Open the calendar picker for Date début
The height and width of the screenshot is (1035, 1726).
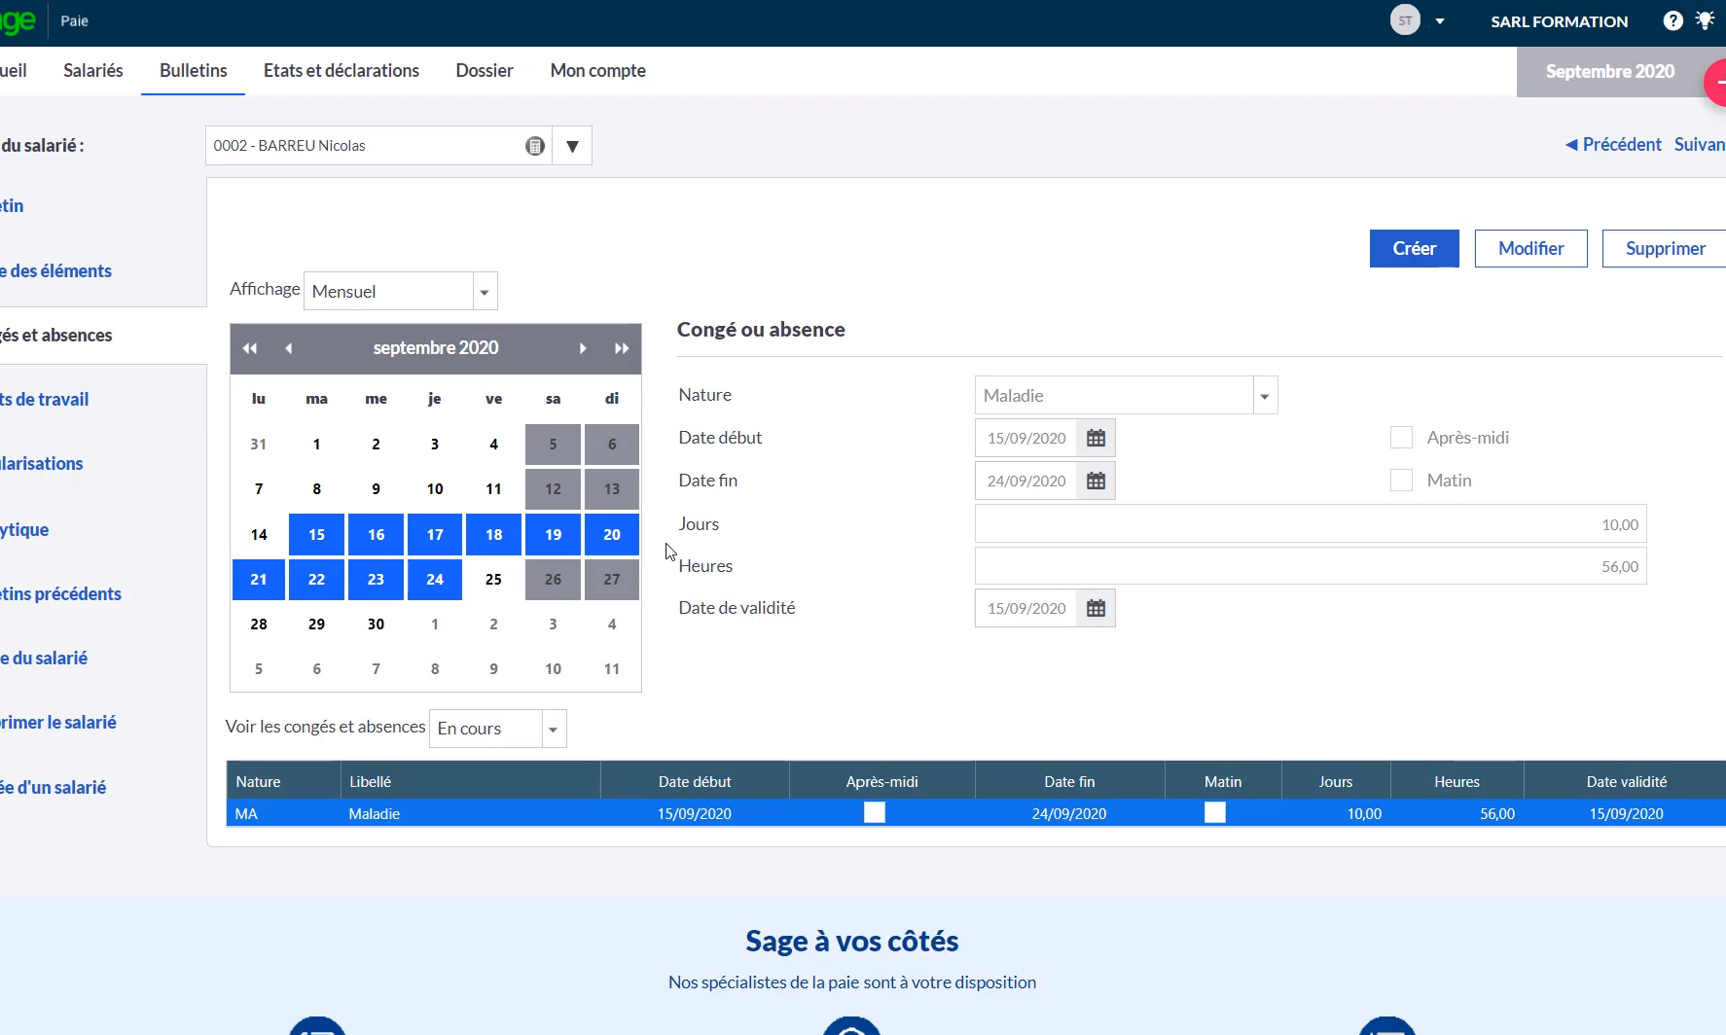pyautogui.click(x=1096, y=438)
